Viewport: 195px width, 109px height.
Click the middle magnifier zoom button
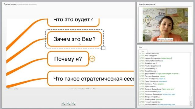69,104
